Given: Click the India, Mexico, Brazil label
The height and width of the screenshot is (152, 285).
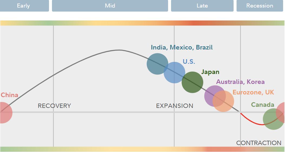Looking at the screenshot, I should (182, 48).
